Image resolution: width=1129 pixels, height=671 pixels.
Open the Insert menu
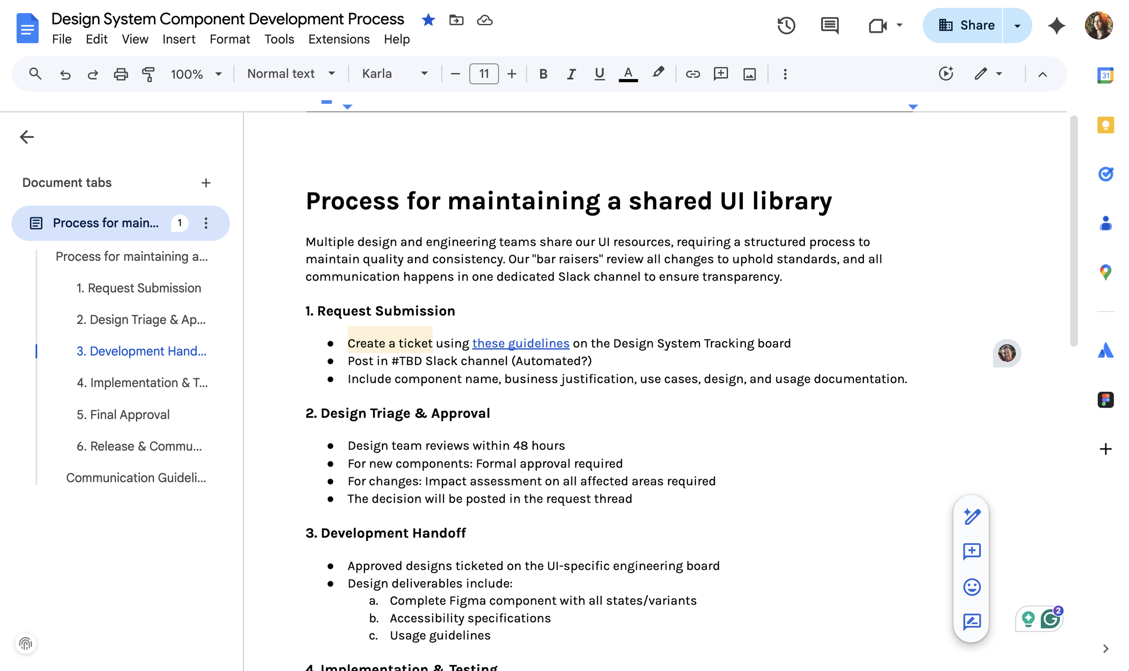(179, 39)
